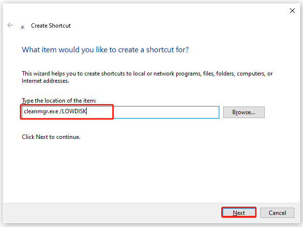Screen dimensions: 303x227
Task: Click the back arrow in wizard header
Action: (10, 25)
